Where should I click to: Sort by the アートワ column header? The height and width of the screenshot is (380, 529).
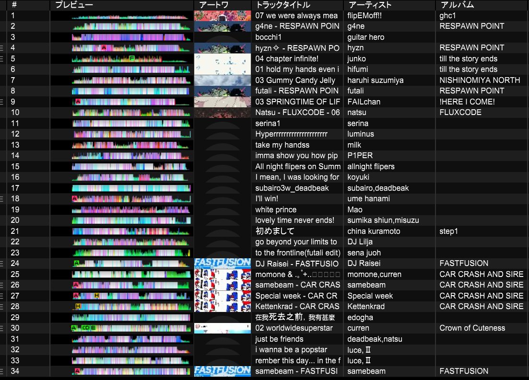[x=213, y=5]
